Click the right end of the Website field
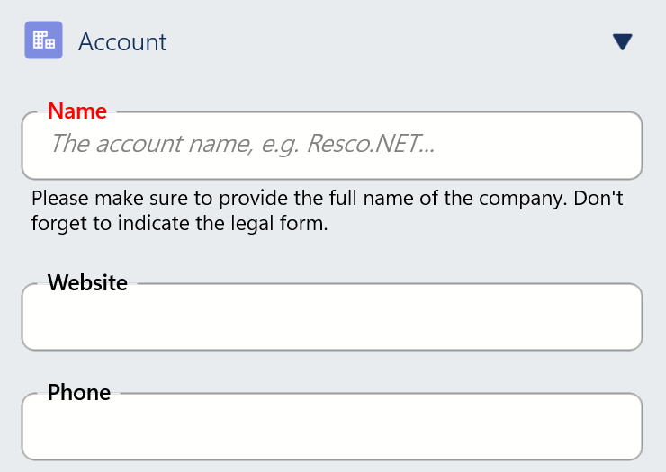The height and width of the screenshot is (472, 666). pyautogui.click(x=621, y=318)
